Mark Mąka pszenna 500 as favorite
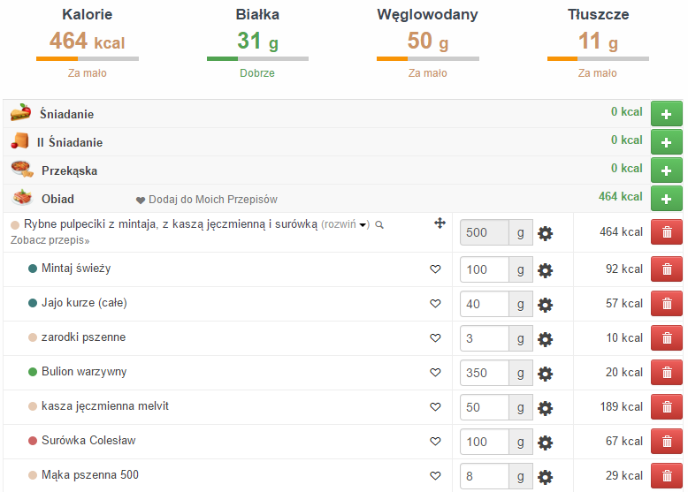The height and width of the screenshot is (492, 688). [435, 476]
